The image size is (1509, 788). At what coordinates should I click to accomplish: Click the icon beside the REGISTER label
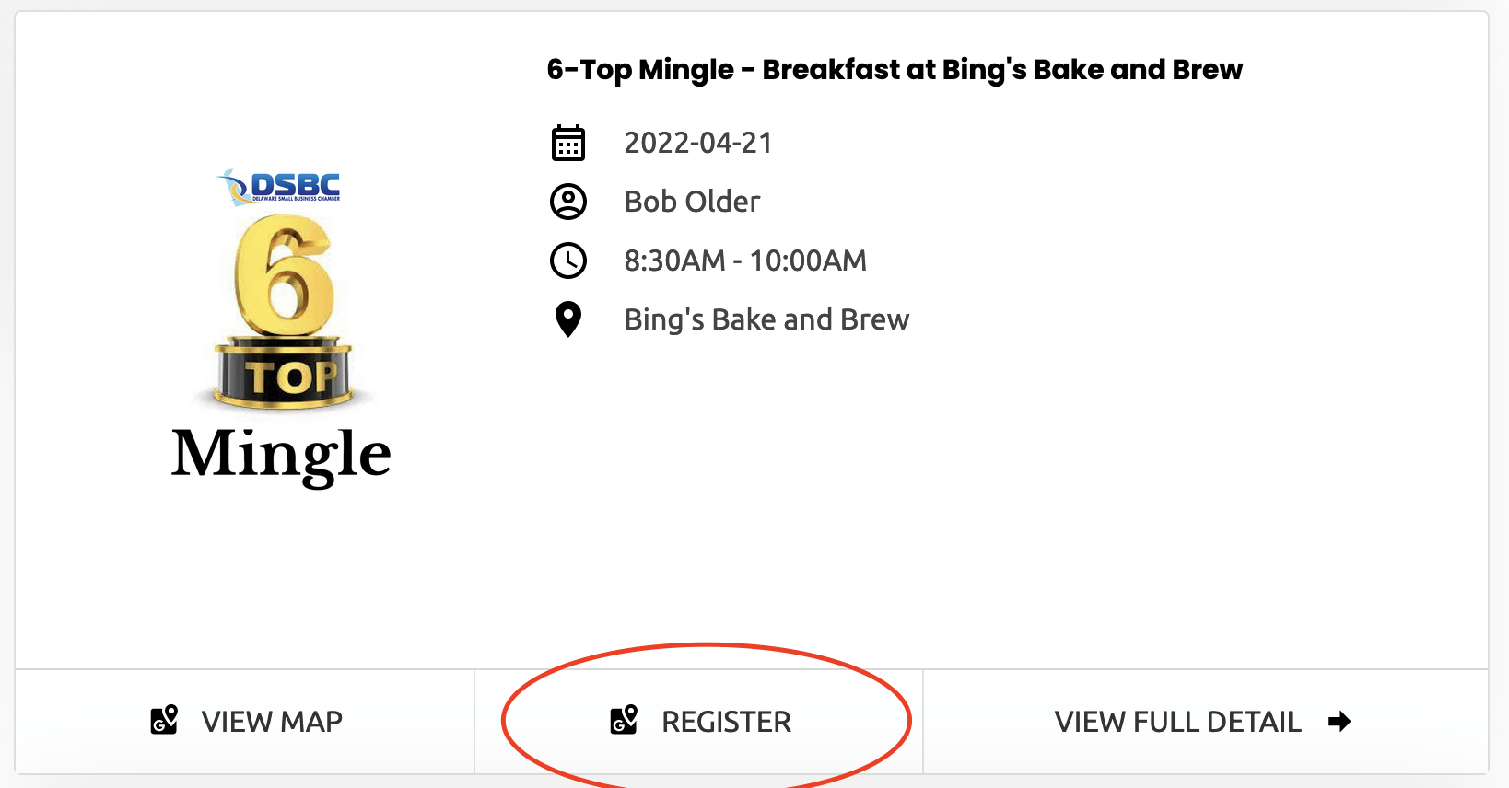coord(624,720)
